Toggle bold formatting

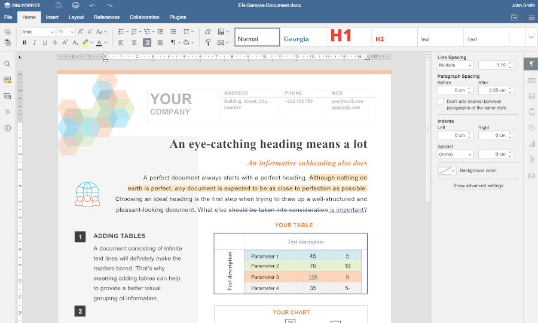point(25,42)
